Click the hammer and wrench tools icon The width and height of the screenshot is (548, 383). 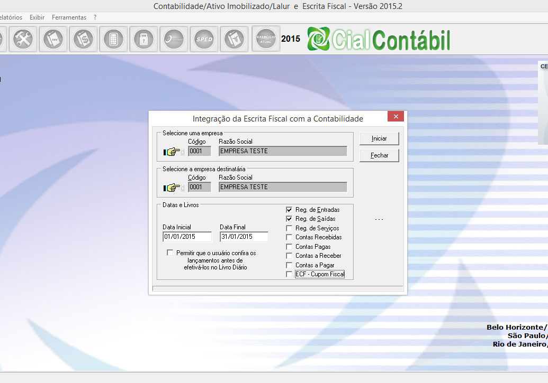(x=23, y=39)
